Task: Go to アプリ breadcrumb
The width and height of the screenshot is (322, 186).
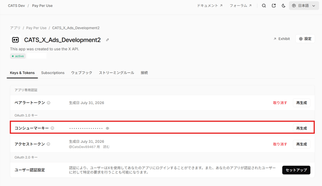Action: tap(15, 28)
